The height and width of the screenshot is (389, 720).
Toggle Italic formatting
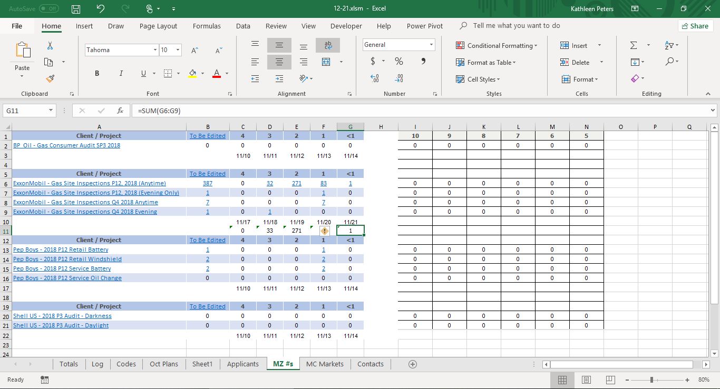point(121,74)
